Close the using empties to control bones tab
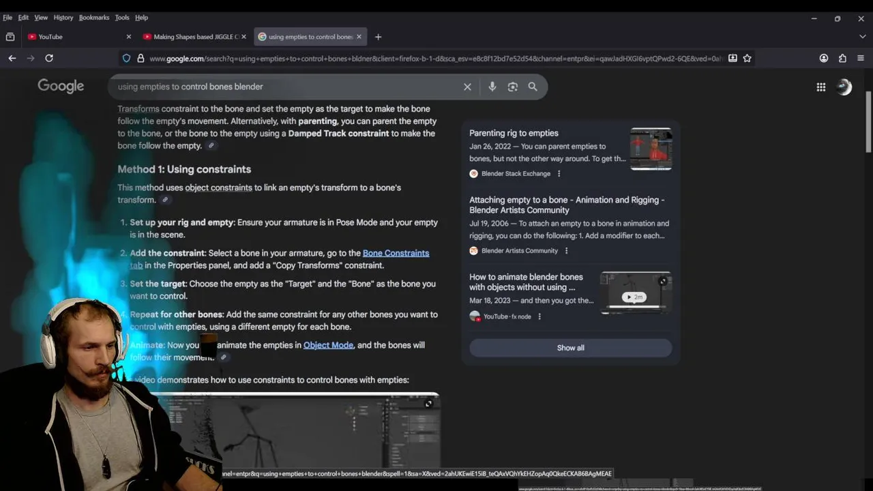This screenshot has width=873, height=491. point(359,37)
